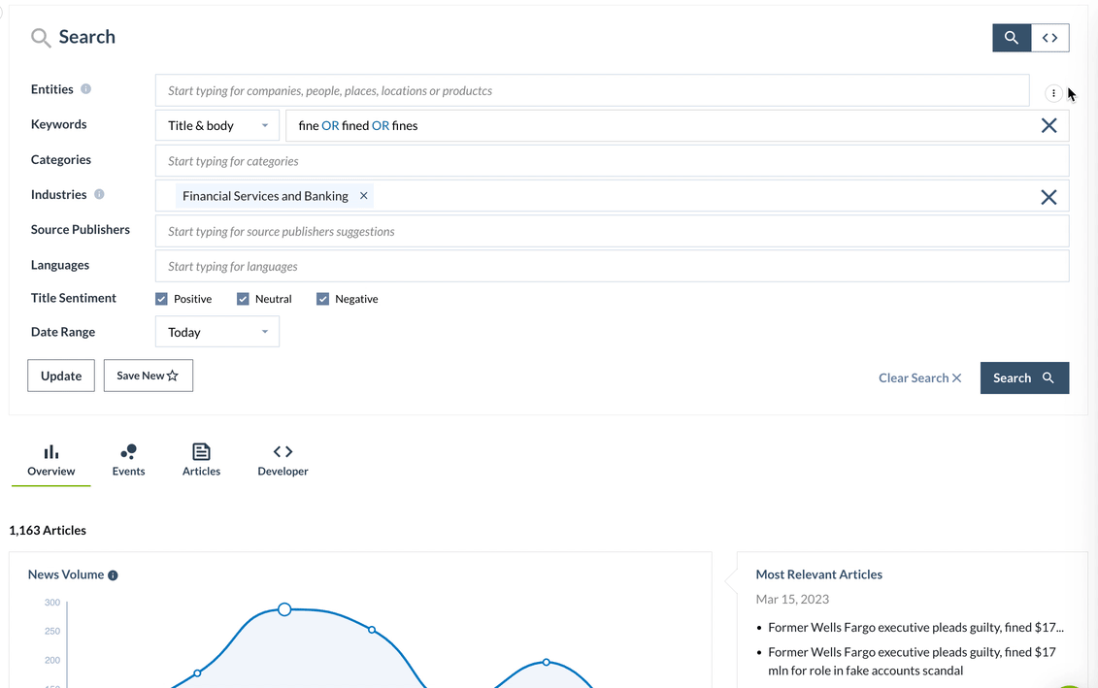The height and width of the screenshot is (688, 1098).
Task: Toggle the Positive sentiment checkbox
Action: [x=162, y=299]
